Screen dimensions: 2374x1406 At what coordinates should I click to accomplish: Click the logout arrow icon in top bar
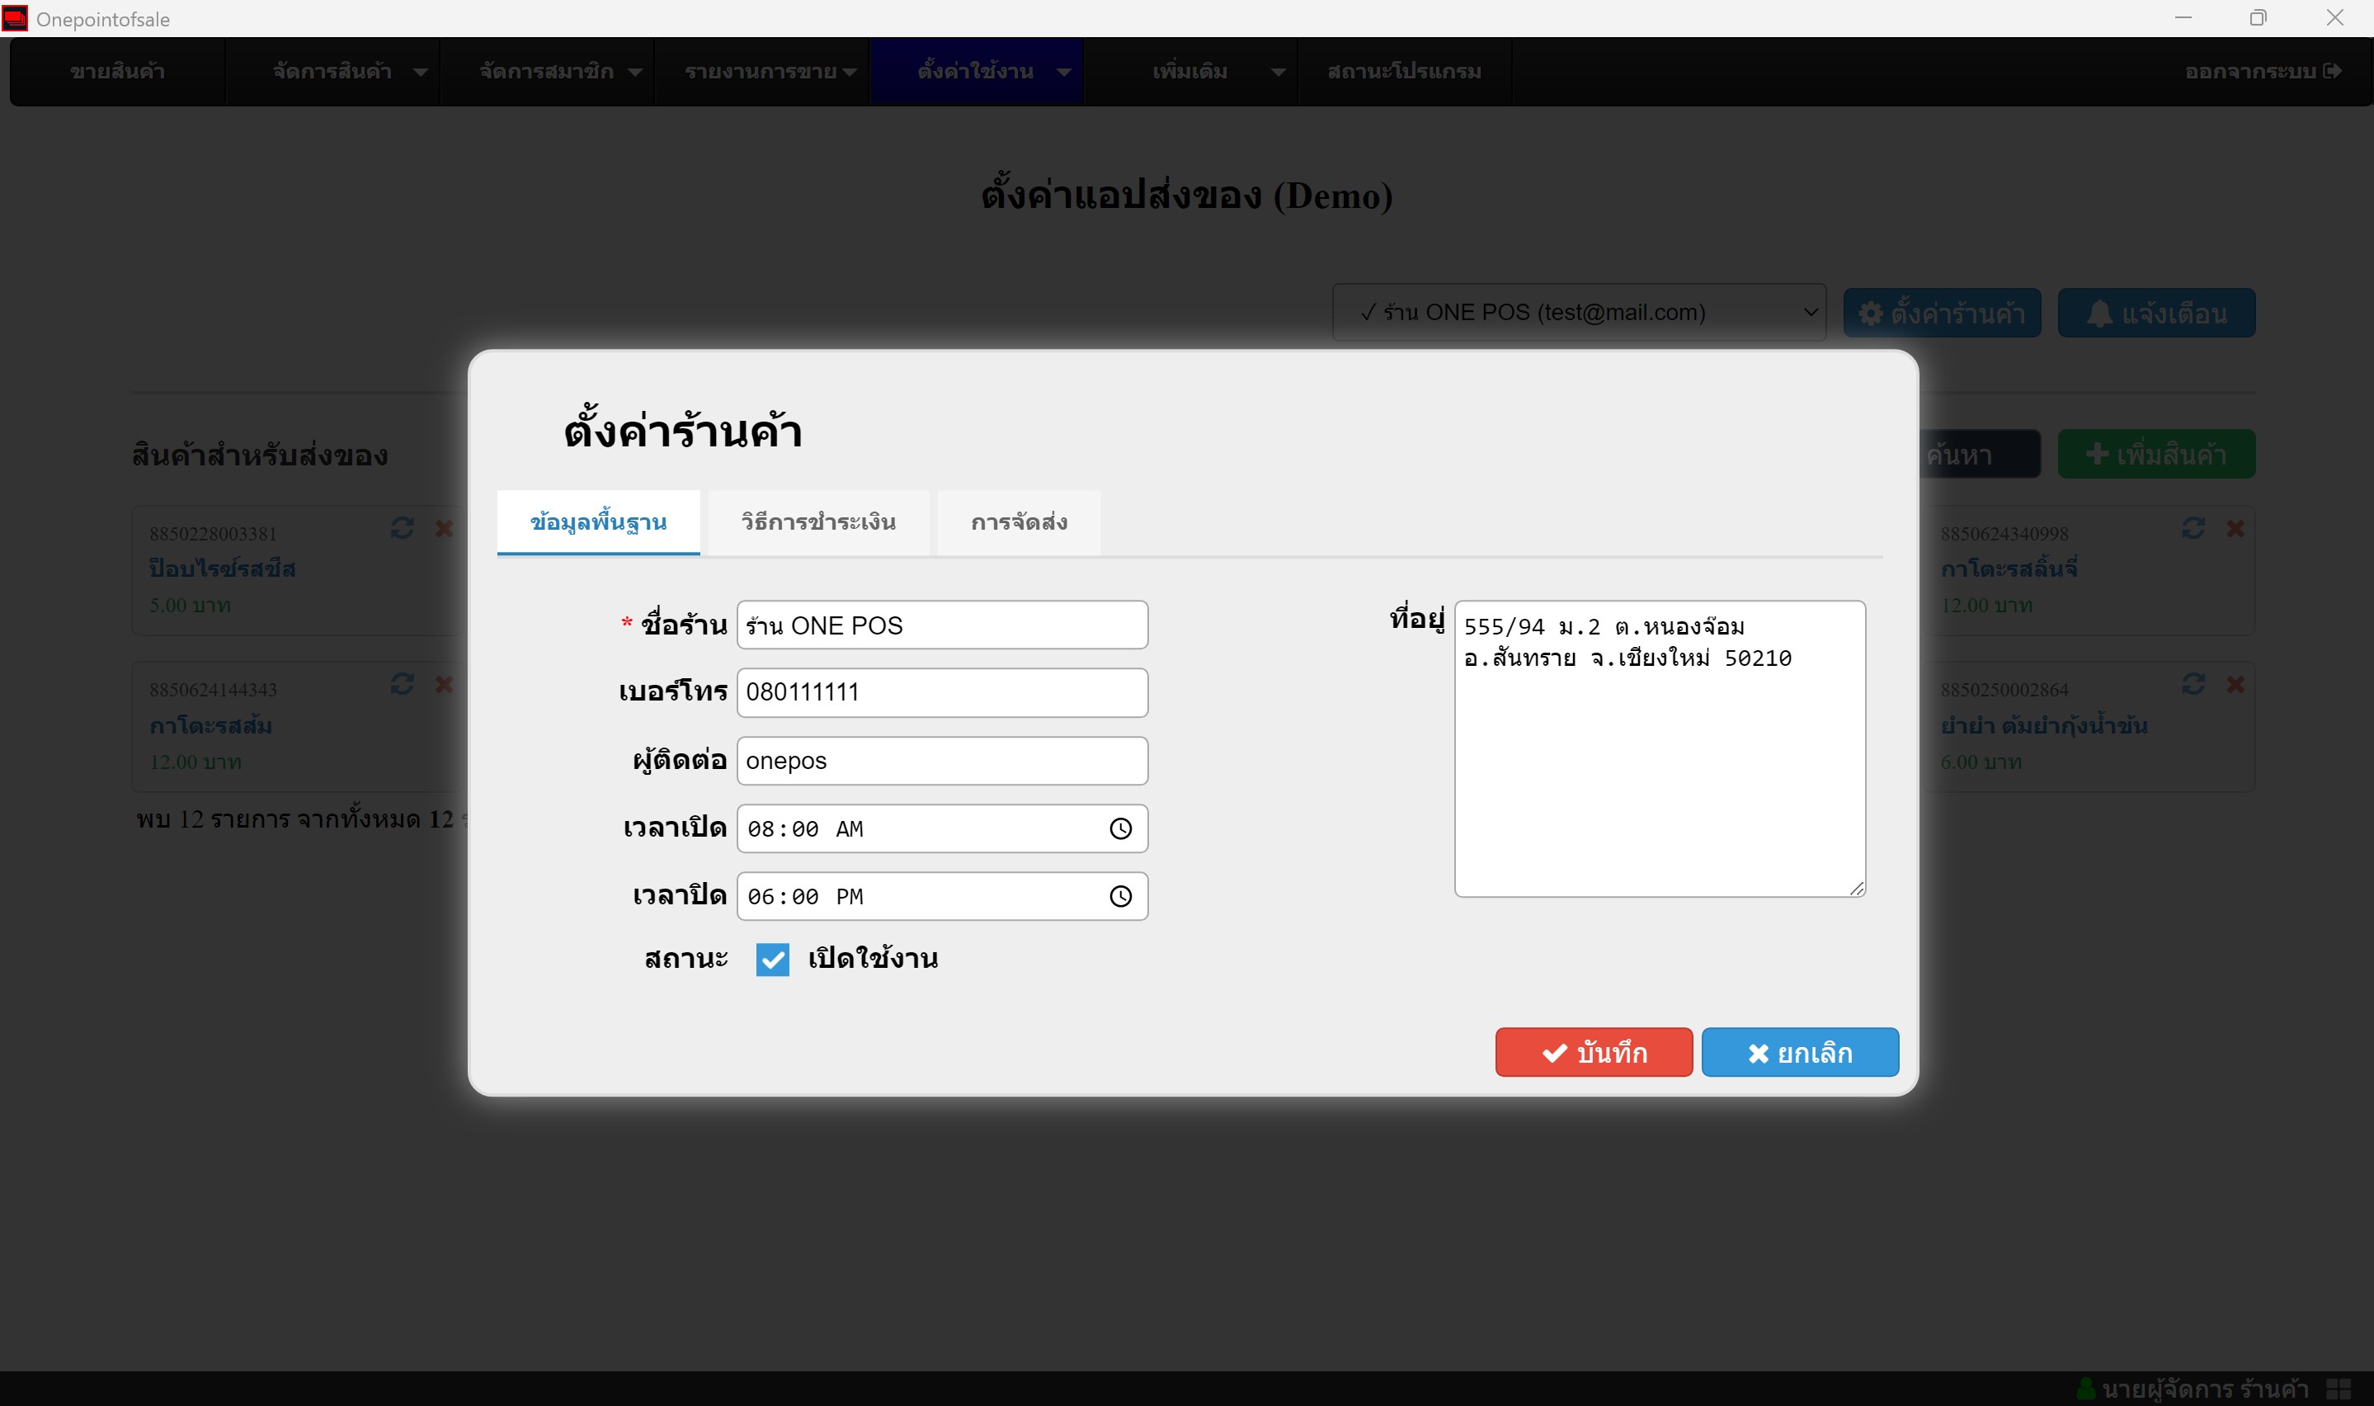click(2332, 71)
